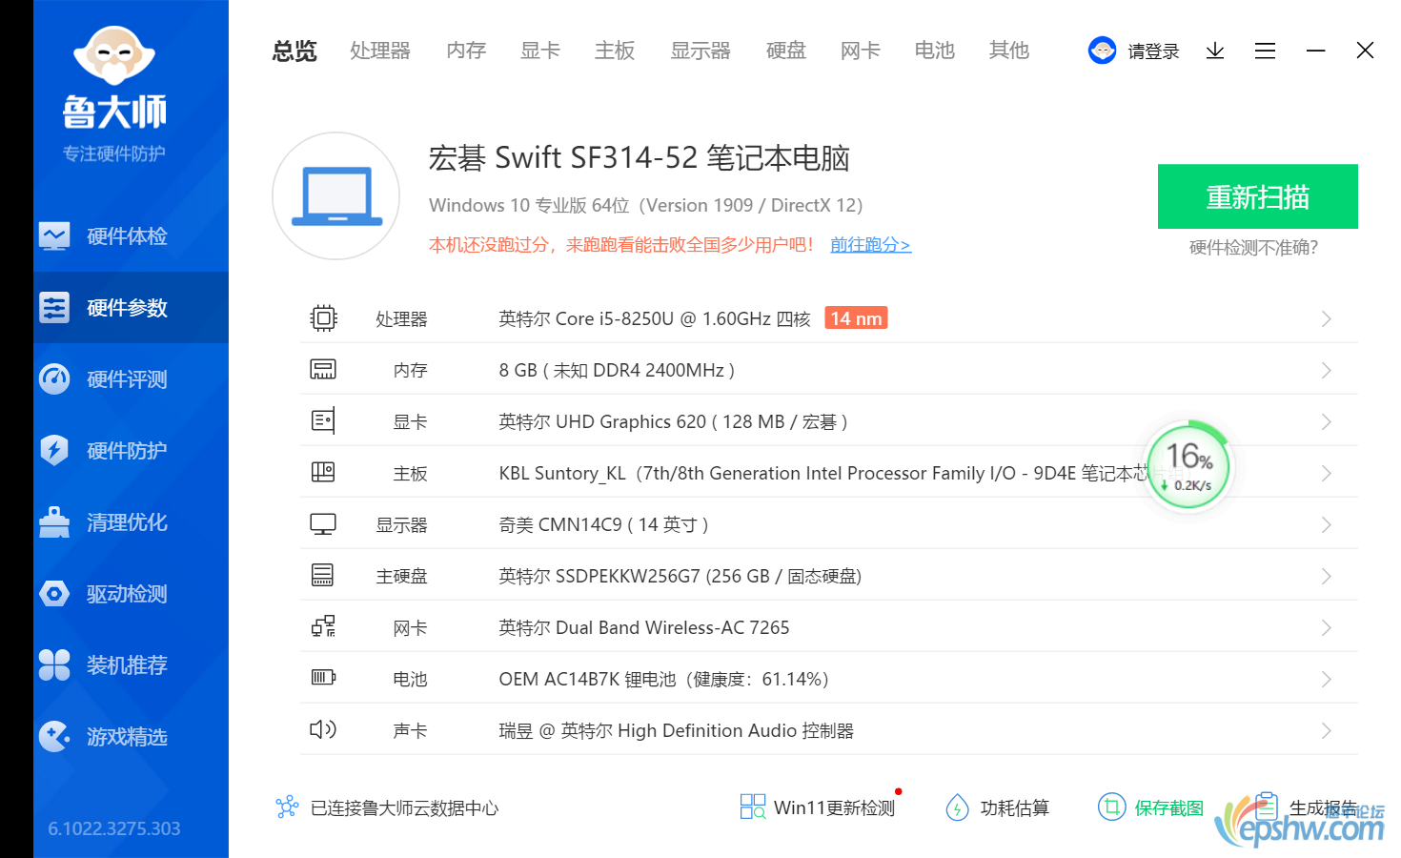The height and width of the screenshot is (858, 1401).
Task: Switch to the top 显卡 tab
Action: point(540,51)
